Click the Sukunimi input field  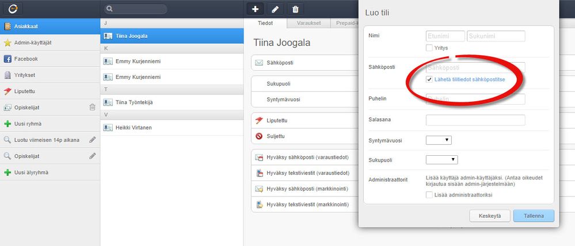click(x=496, y=36)
